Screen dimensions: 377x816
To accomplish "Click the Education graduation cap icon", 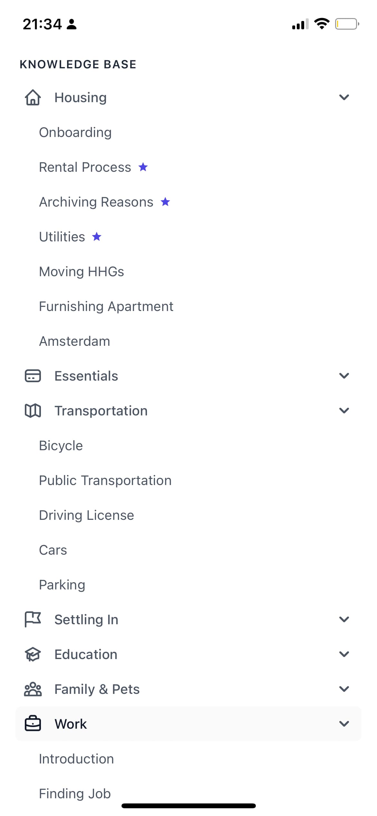I will point(33,654).
